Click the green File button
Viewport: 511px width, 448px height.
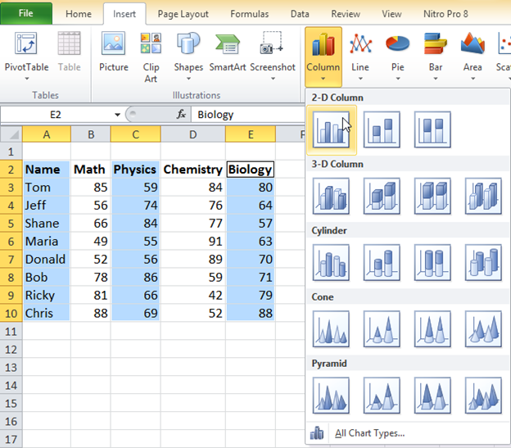pos(26,13)
